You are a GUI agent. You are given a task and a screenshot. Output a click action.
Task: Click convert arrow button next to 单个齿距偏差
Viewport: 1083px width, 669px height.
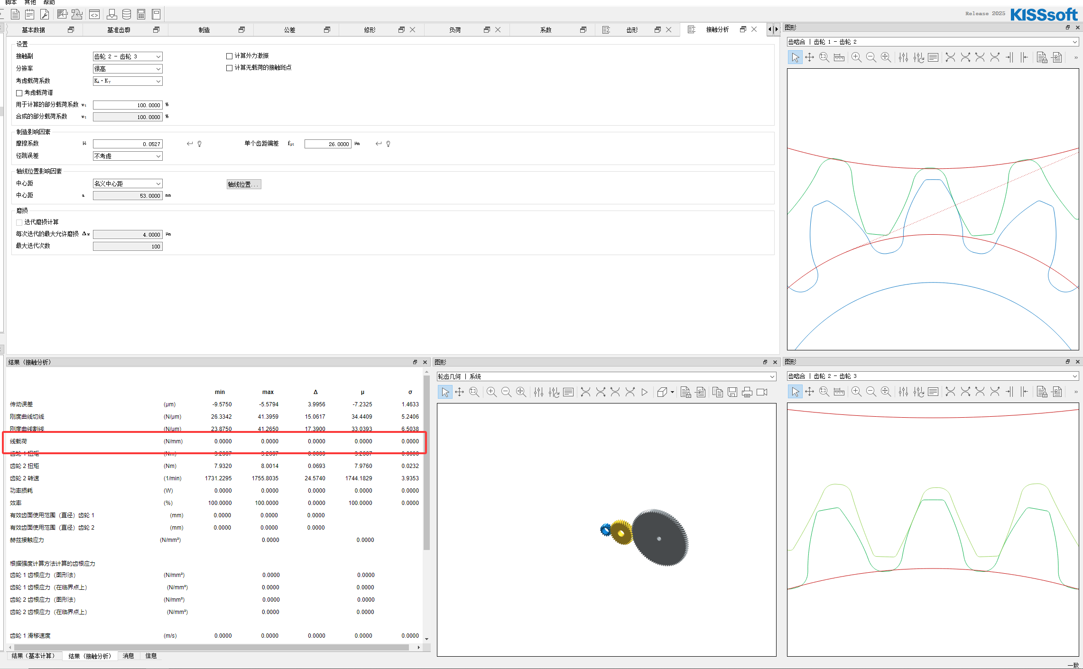click(x=379, y=144)
